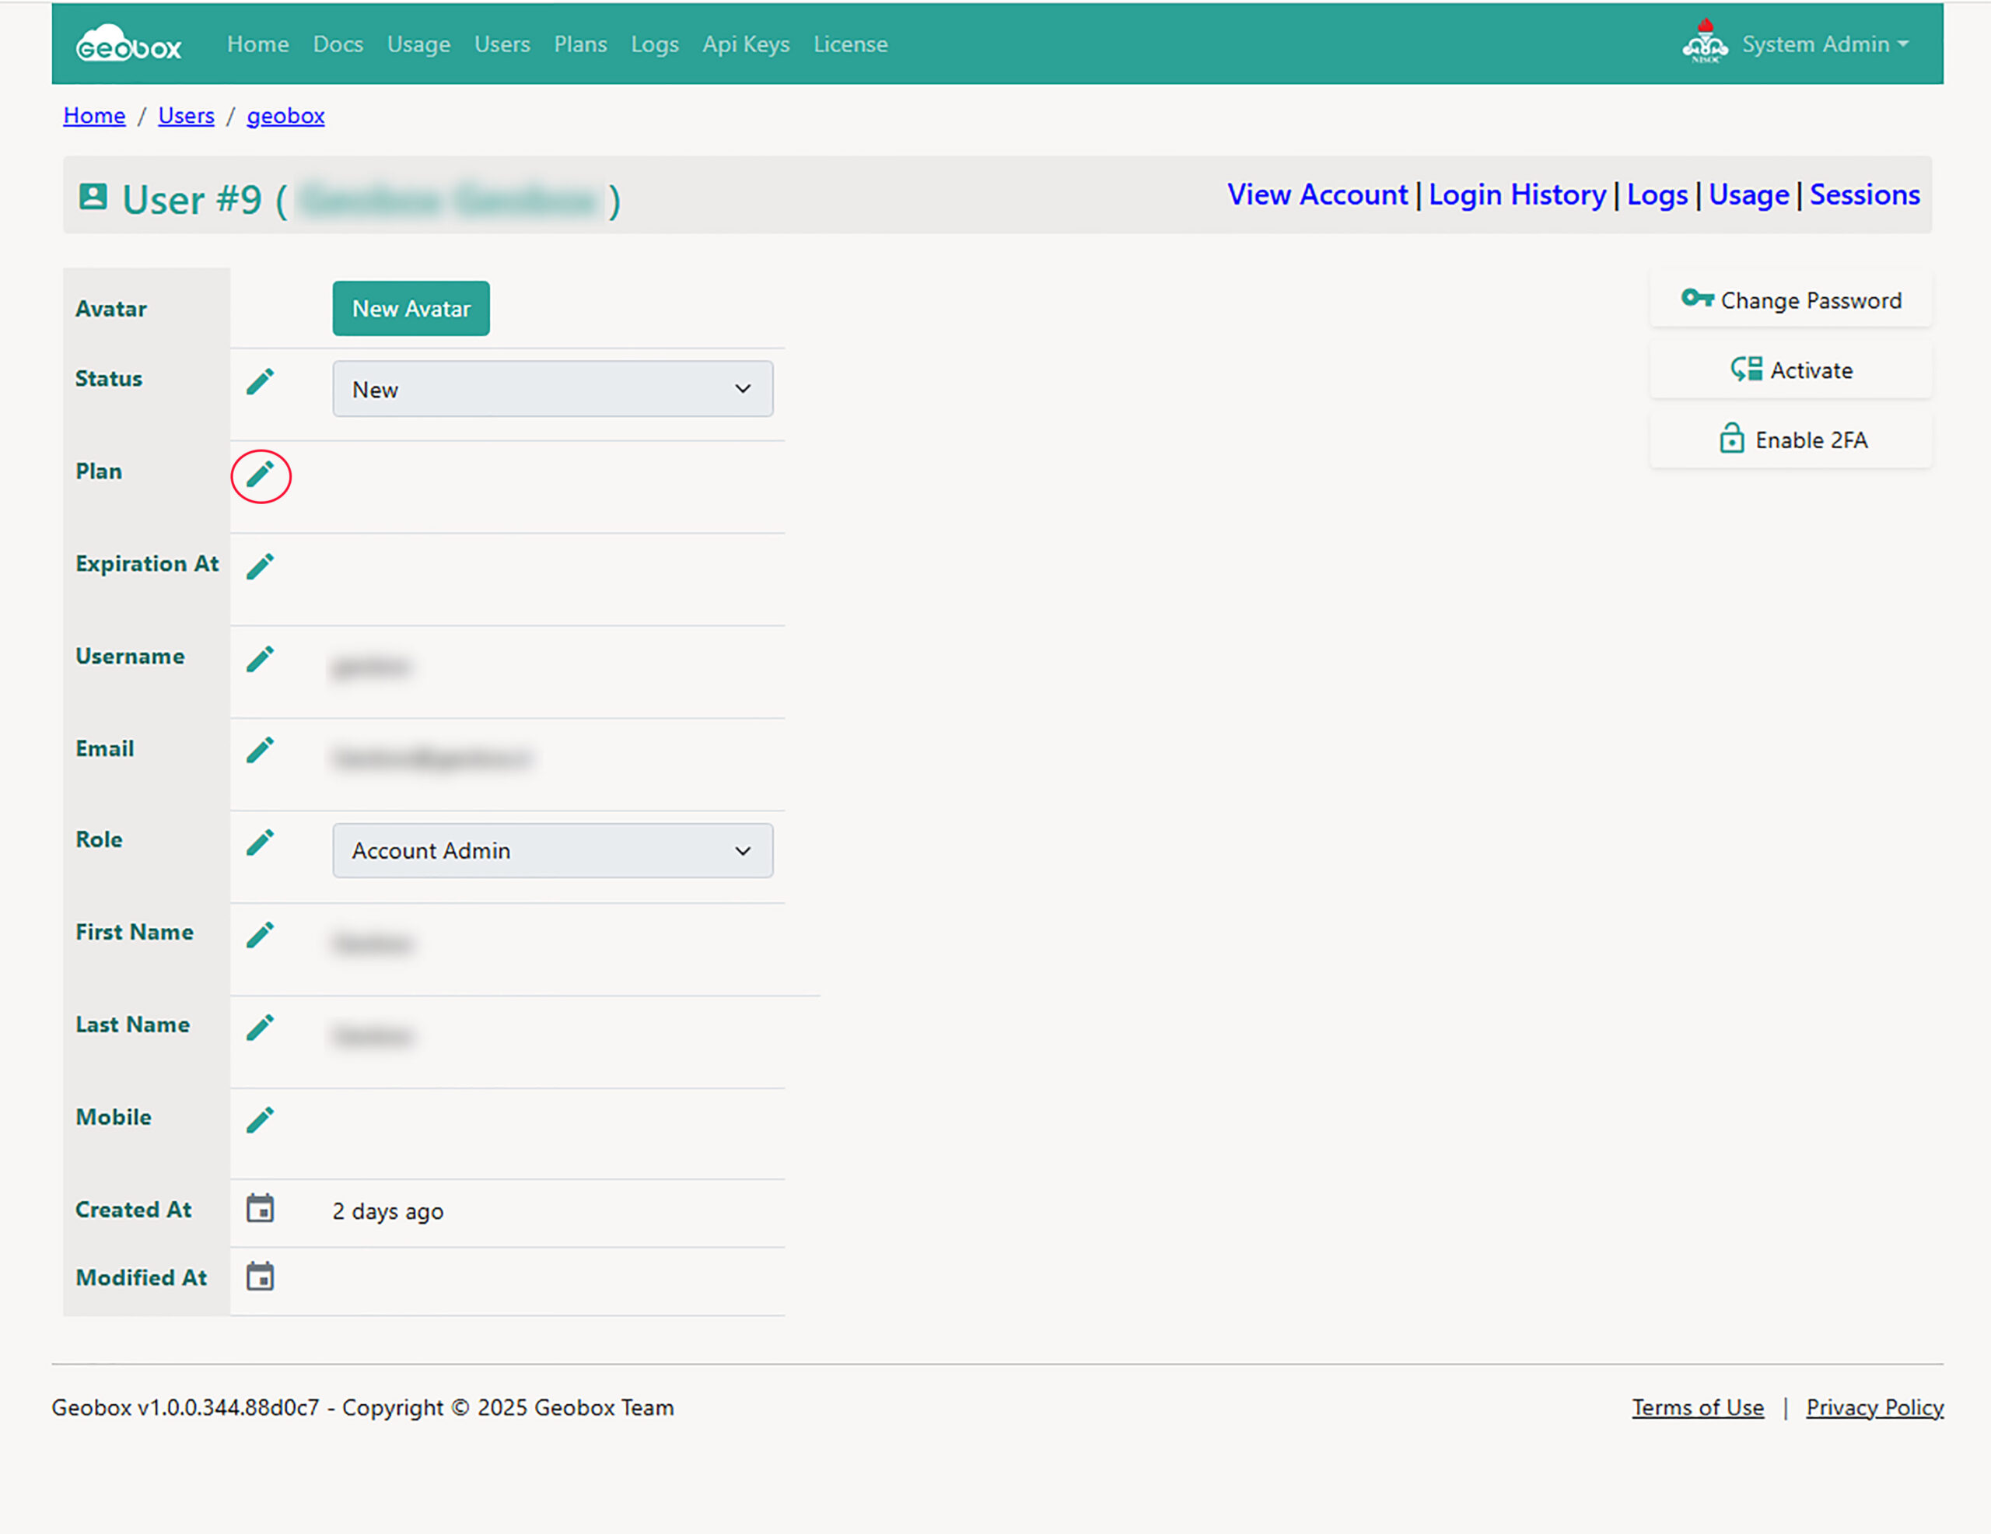
Task: Edit Email using its pencil icon
Action: (x=260, y=751)
